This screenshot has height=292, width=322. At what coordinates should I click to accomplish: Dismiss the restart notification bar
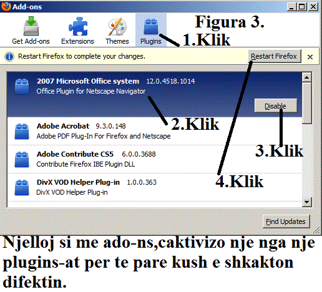pyautogui.click(x=310, y=57)
